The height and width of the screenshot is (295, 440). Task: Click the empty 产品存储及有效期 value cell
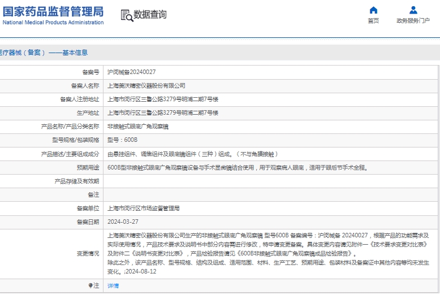(271, 181)
